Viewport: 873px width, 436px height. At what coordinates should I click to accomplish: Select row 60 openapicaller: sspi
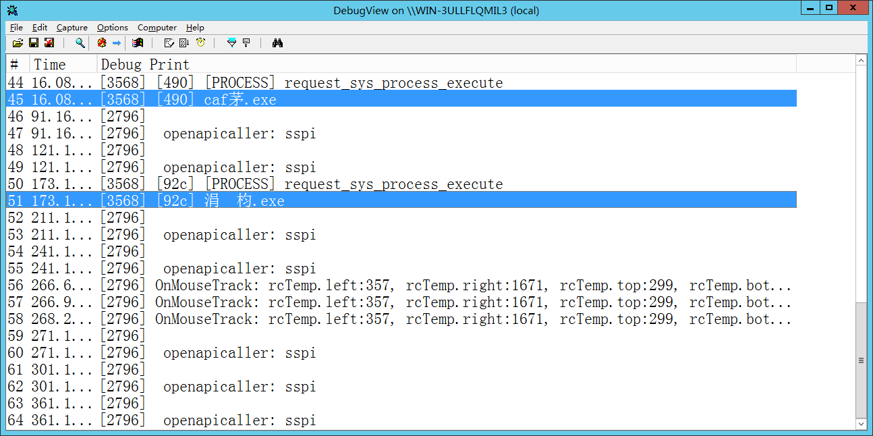401,352
